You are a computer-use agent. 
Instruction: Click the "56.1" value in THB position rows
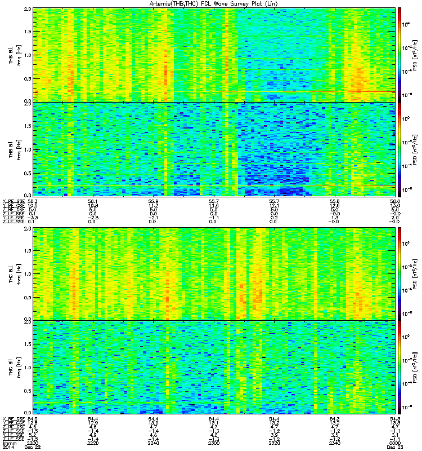93,201
